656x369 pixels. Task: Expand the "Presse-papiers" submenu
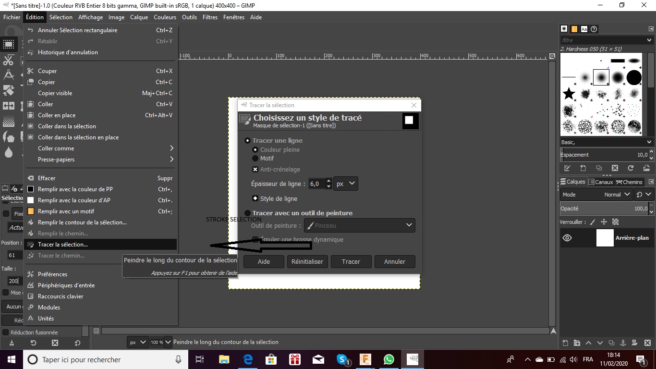click(101, 160)
